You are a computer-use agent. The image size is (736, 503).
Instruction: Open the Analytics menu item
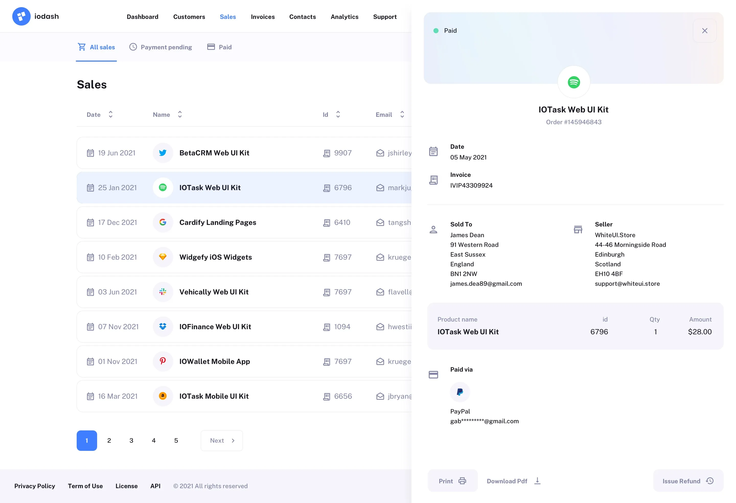click(x=344, y=17)
